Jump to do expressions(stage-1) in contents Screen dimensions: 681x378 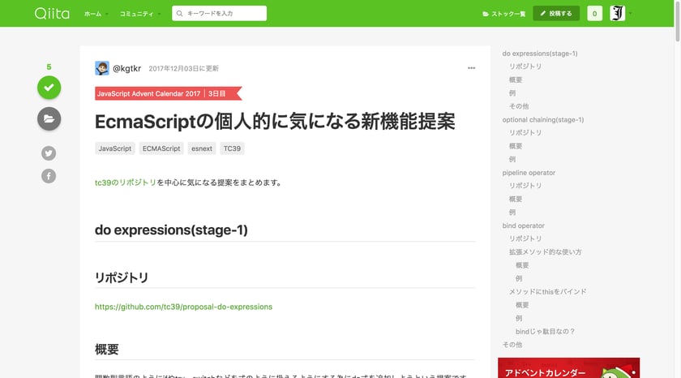pyautogui.click(x=540, y=54)
